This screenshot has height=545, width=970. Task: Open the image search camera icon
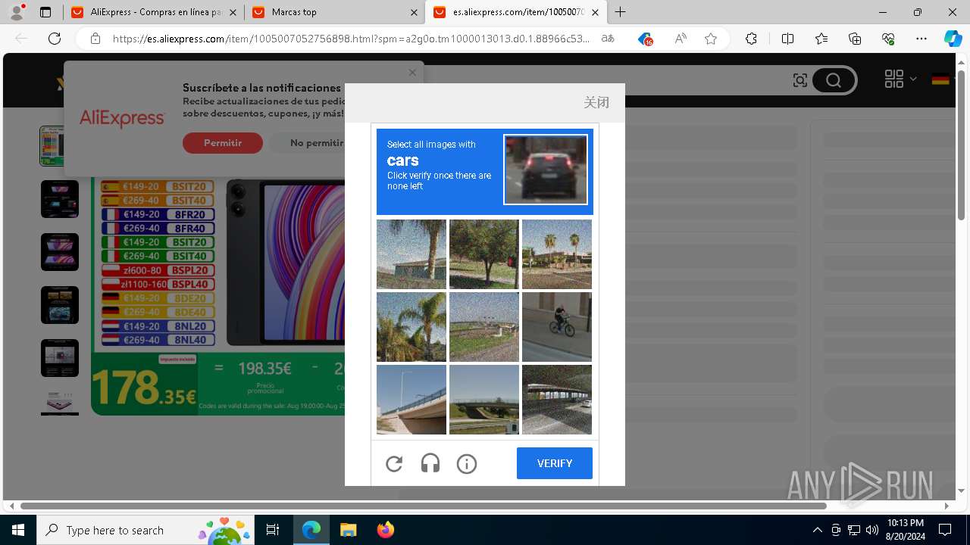pos(800,80)
